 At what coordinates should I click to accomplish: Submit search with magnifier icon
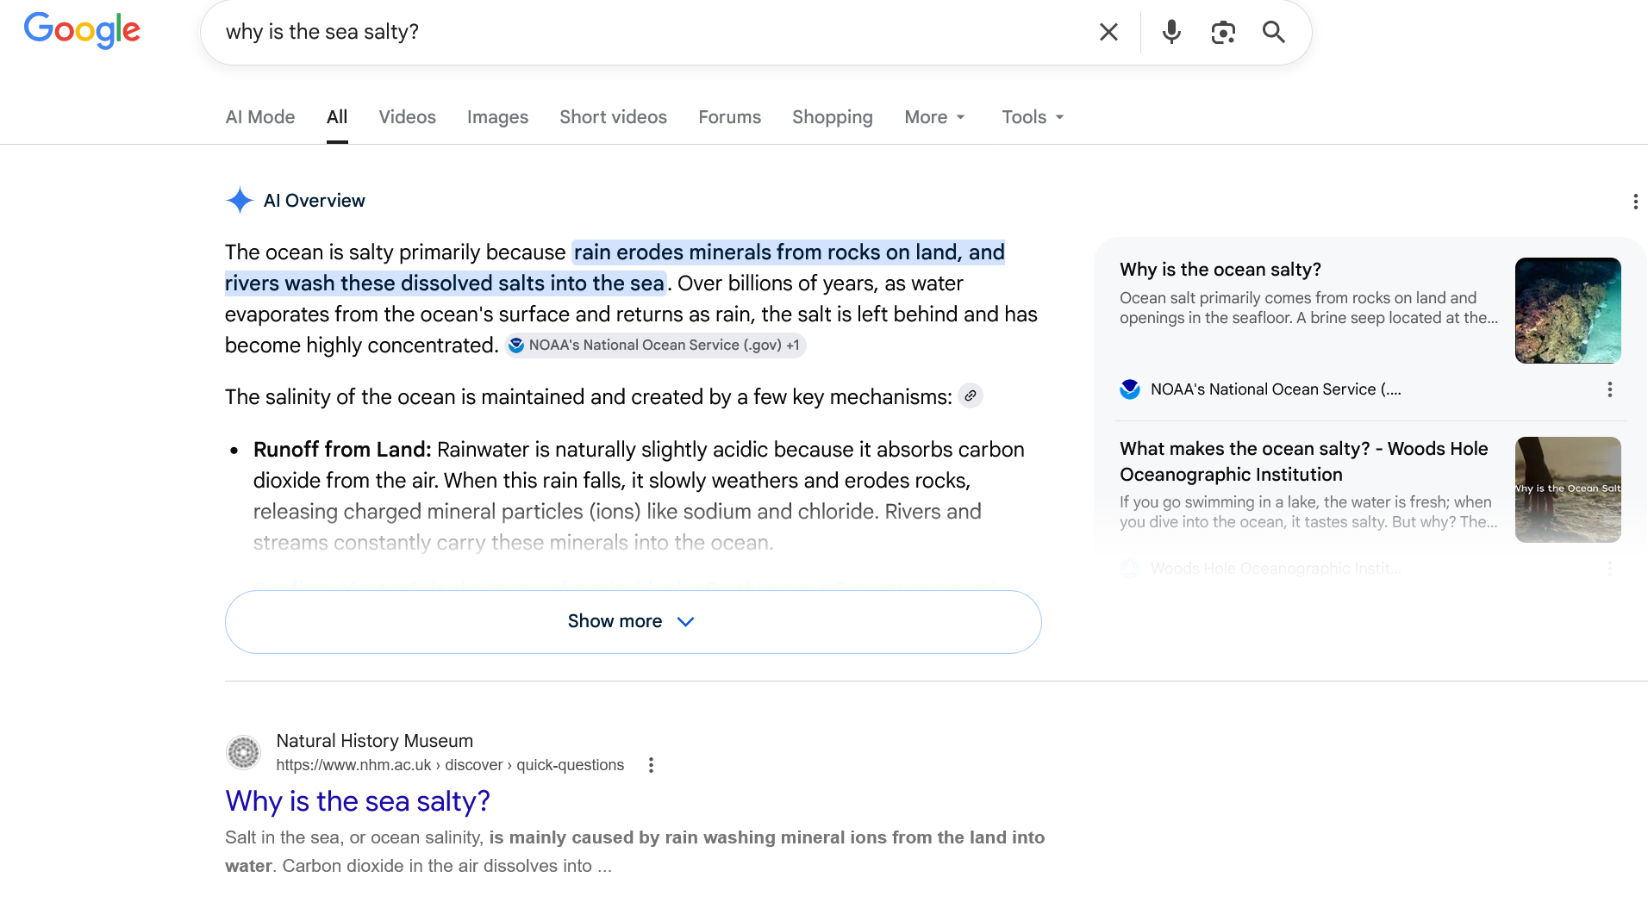tap(1274, 32)
